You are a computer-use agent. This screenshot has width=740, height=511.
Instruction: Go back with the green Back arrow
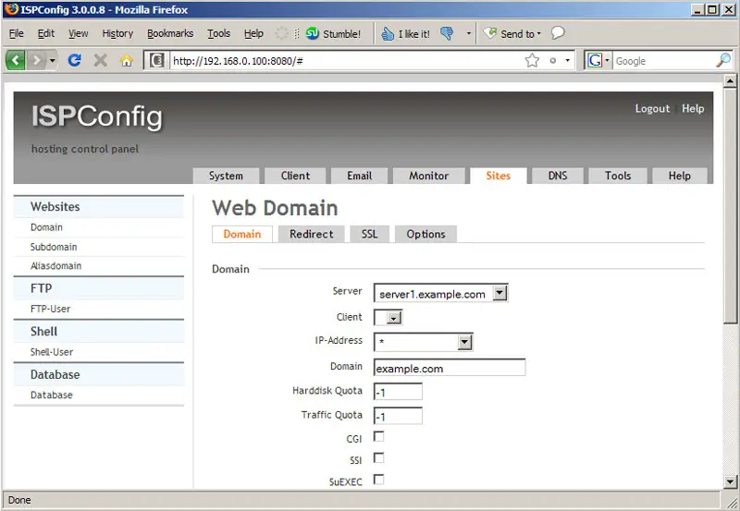click(x=16, y=60)
